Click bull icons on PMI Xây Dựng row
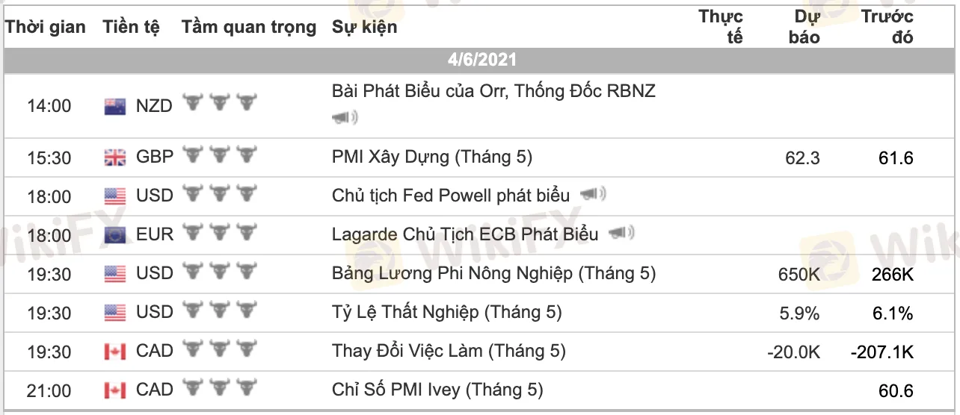The height and width of the screenshot is (415, 960). (220, 155)
